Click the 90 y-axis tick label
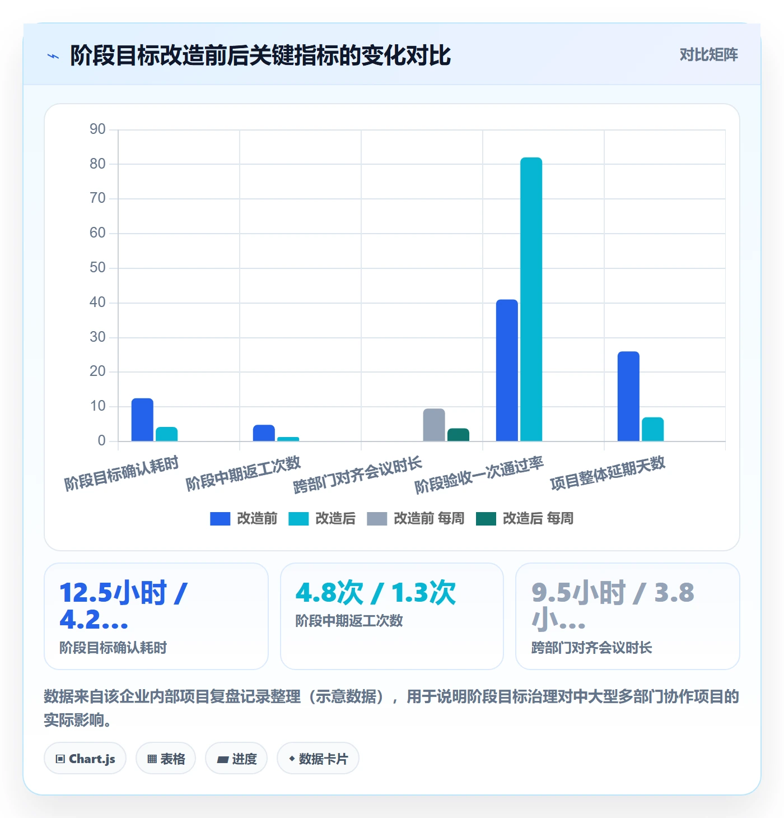 (x=97, y=129)
